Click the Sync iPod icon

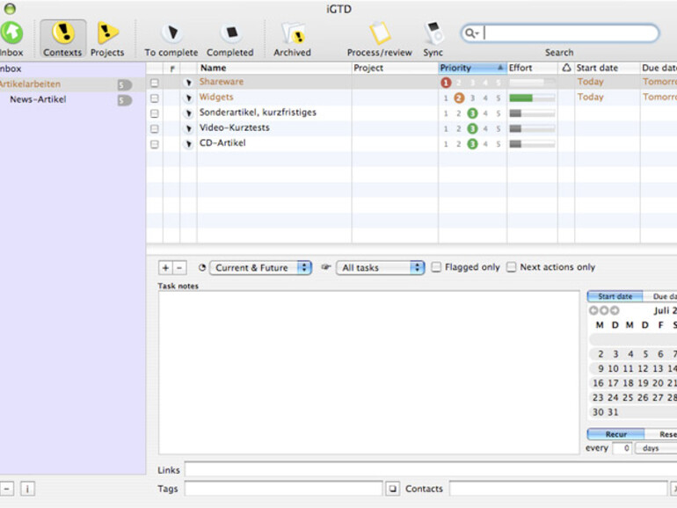tap(433, 33)
